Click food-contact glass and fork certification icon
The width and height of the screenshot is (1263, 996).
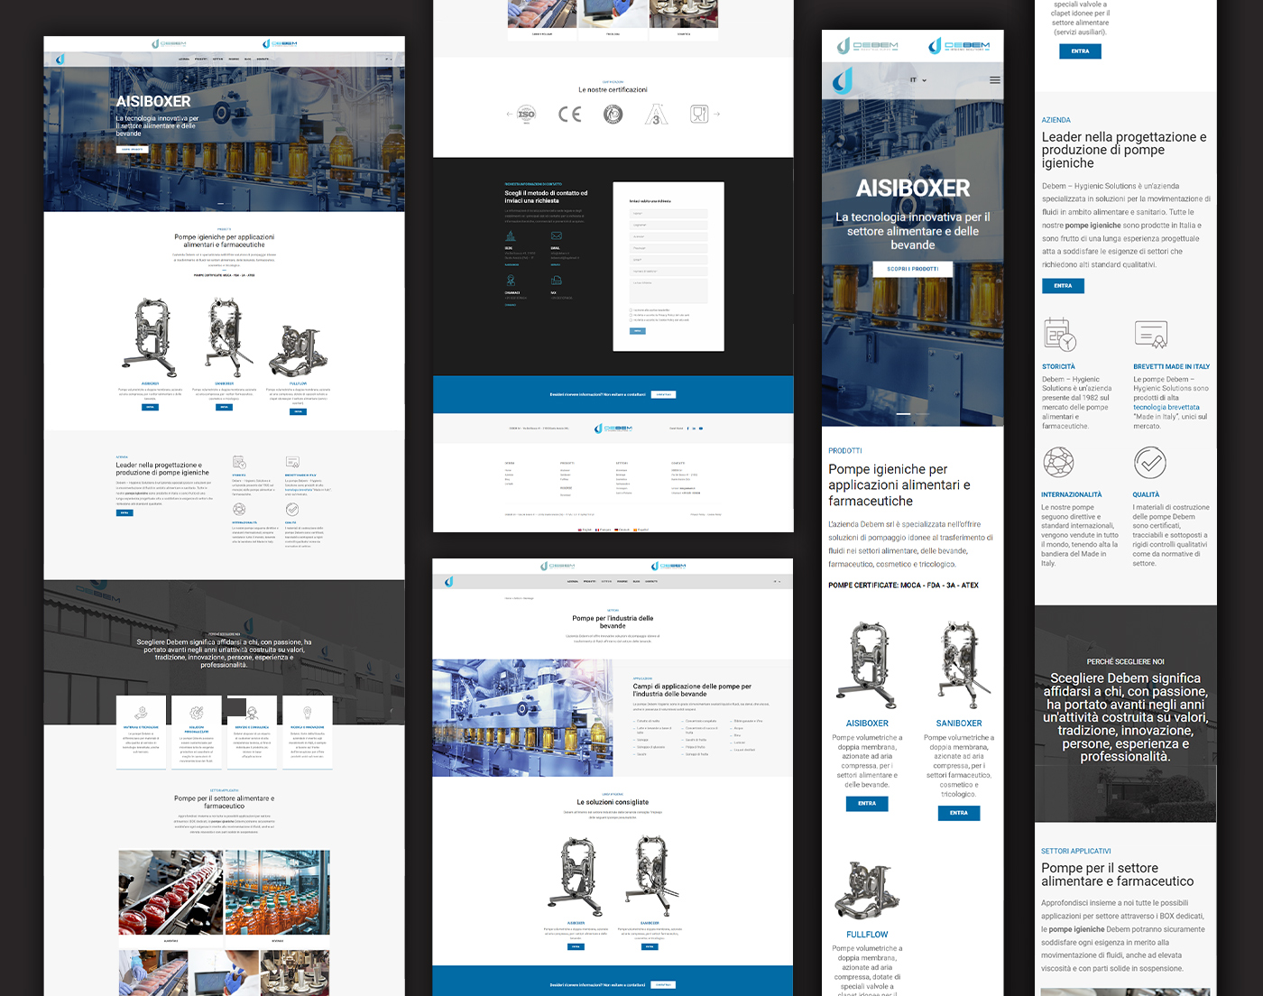click(699, 114)
